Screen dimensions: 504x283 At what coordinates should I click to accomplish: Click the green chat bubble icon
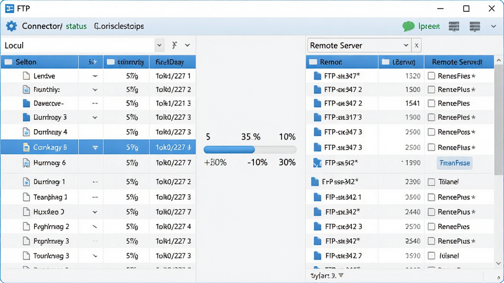tap(408, 27)
